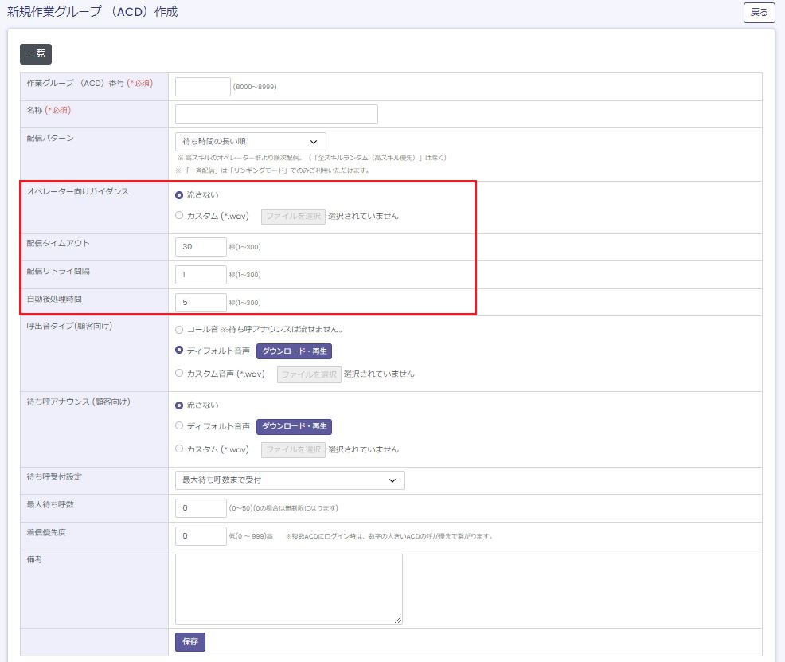Image resolution: width=785 pixels, height=662 pixels.
Task: Click the 最大待ち呼数 number field
Action: (x=201, y=508)
